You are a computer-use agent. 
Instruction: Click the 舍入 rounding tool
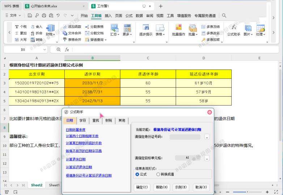click(x=37, y=27)
